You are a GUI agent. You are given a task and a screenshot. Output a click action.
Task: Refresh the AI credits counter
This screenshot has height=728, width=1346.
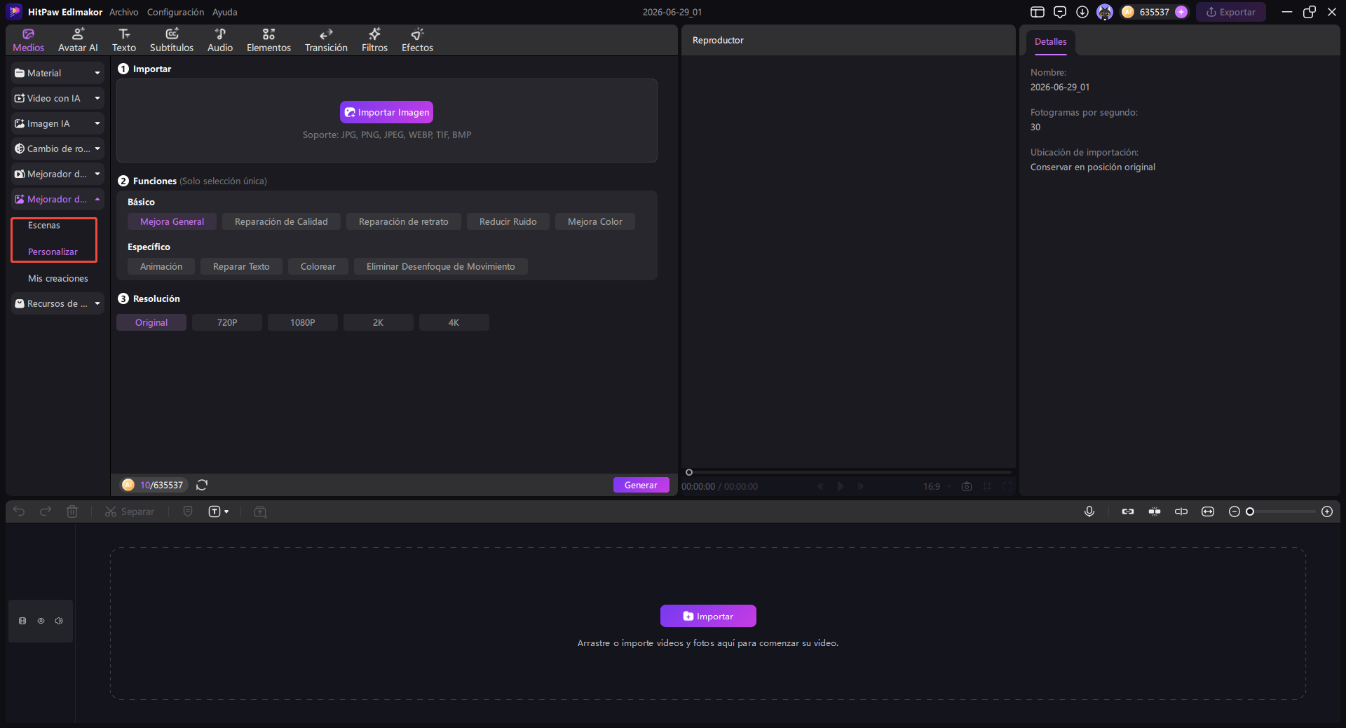[x=202, y=485]
